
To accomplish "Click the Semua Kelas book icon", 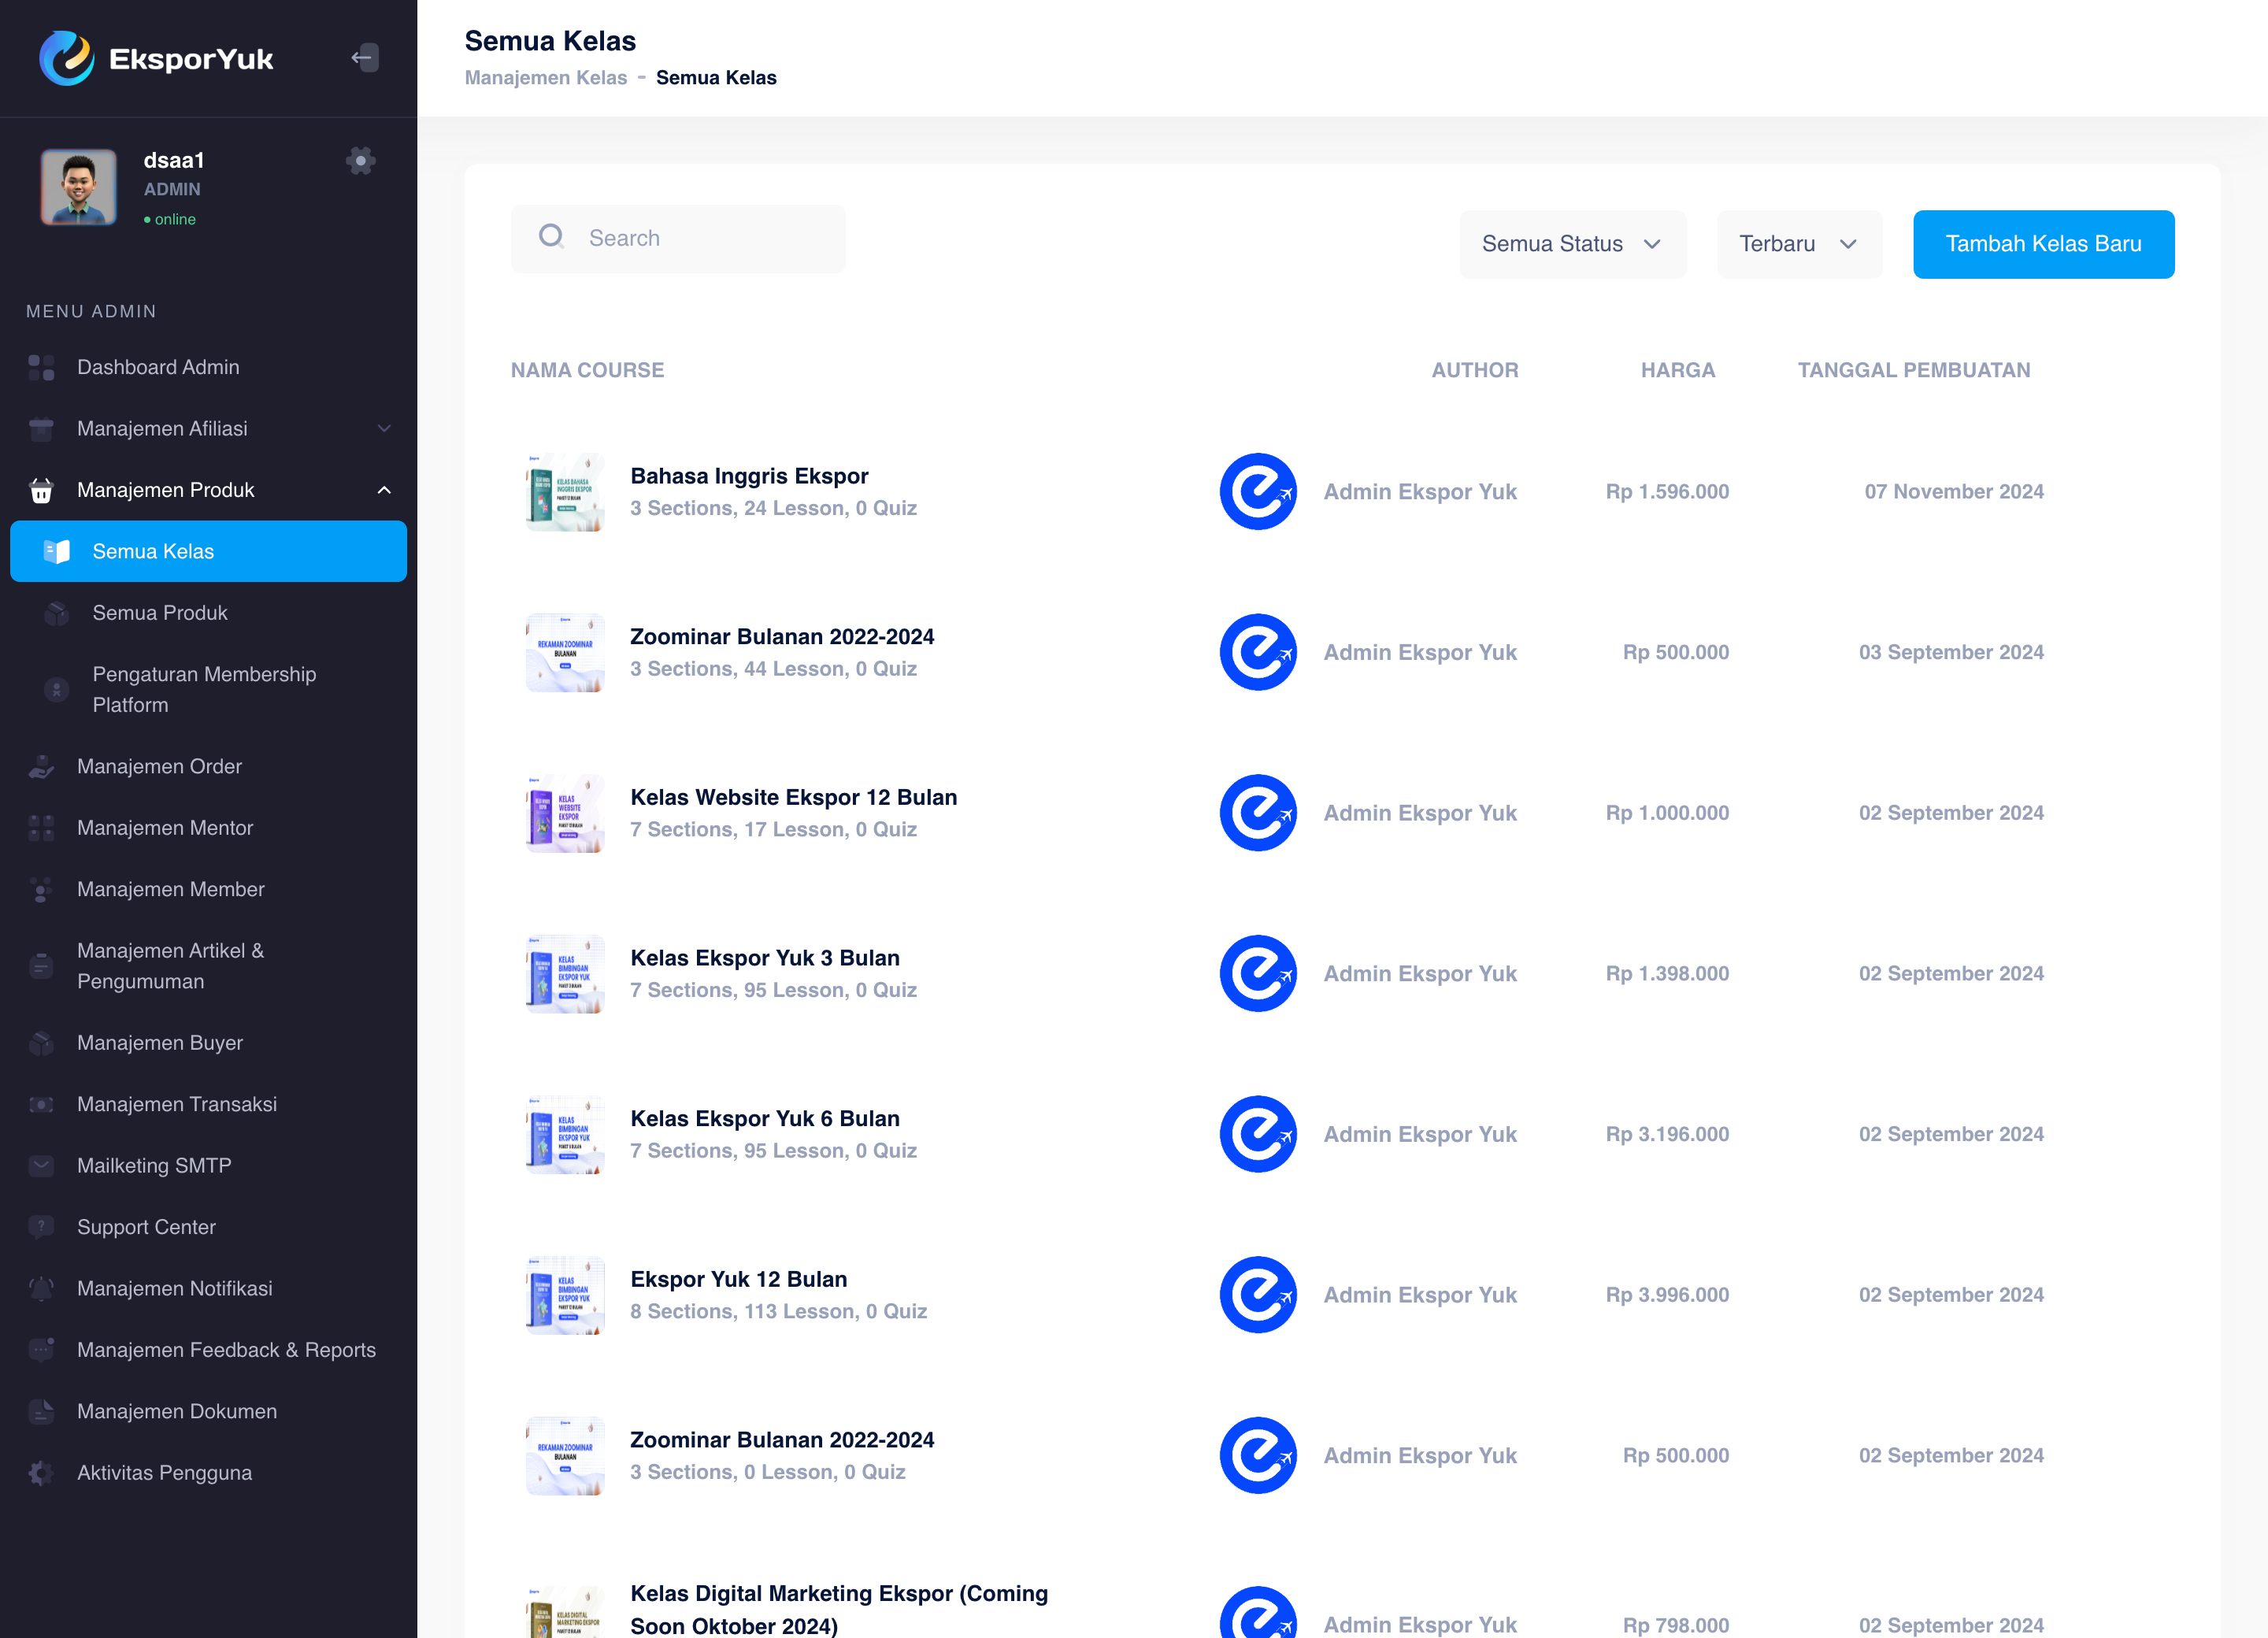I will [57, 551].
